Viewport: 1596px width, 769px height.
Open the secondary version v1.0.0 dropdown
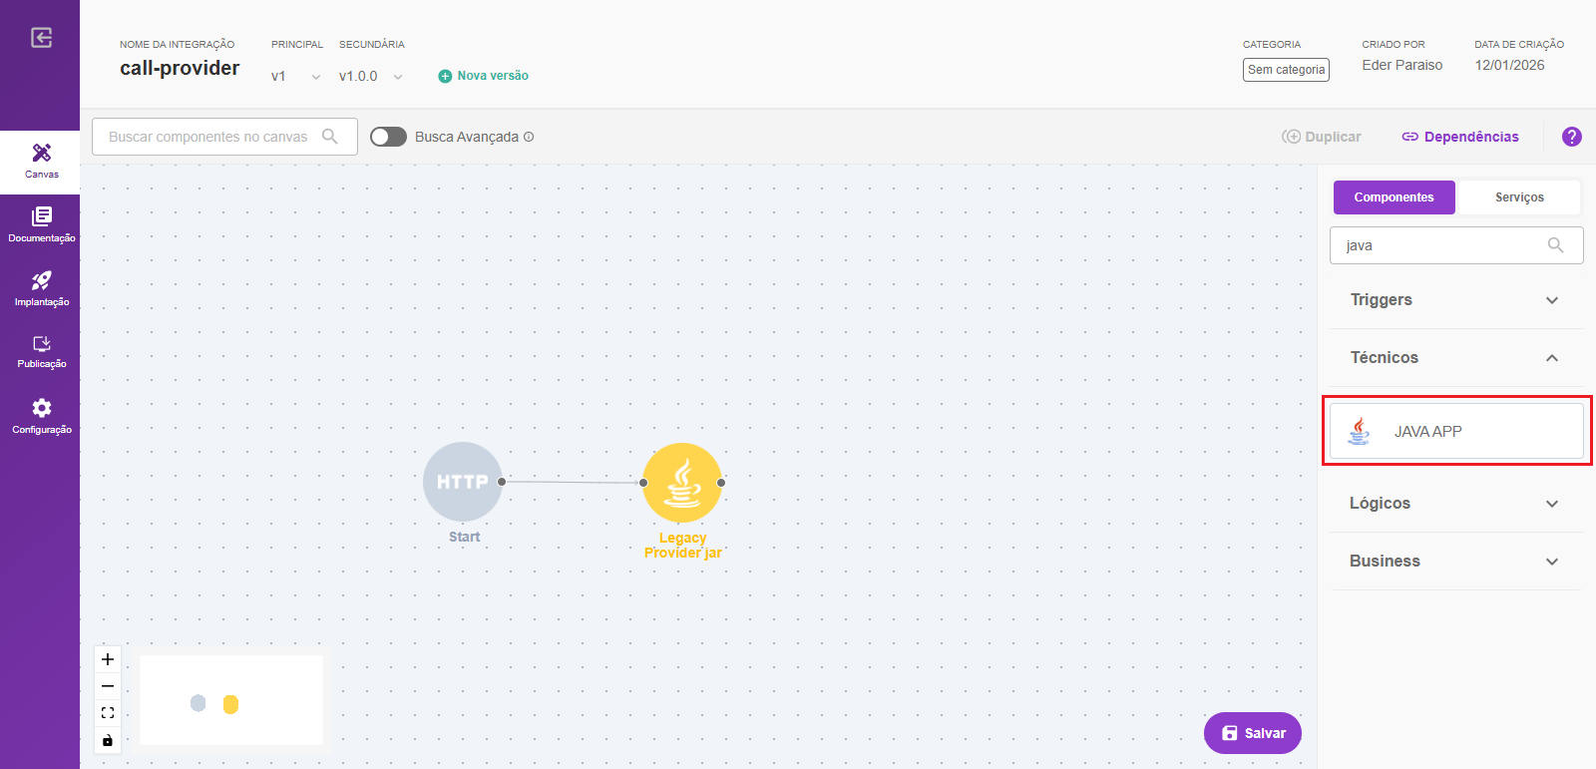point(370,77)
